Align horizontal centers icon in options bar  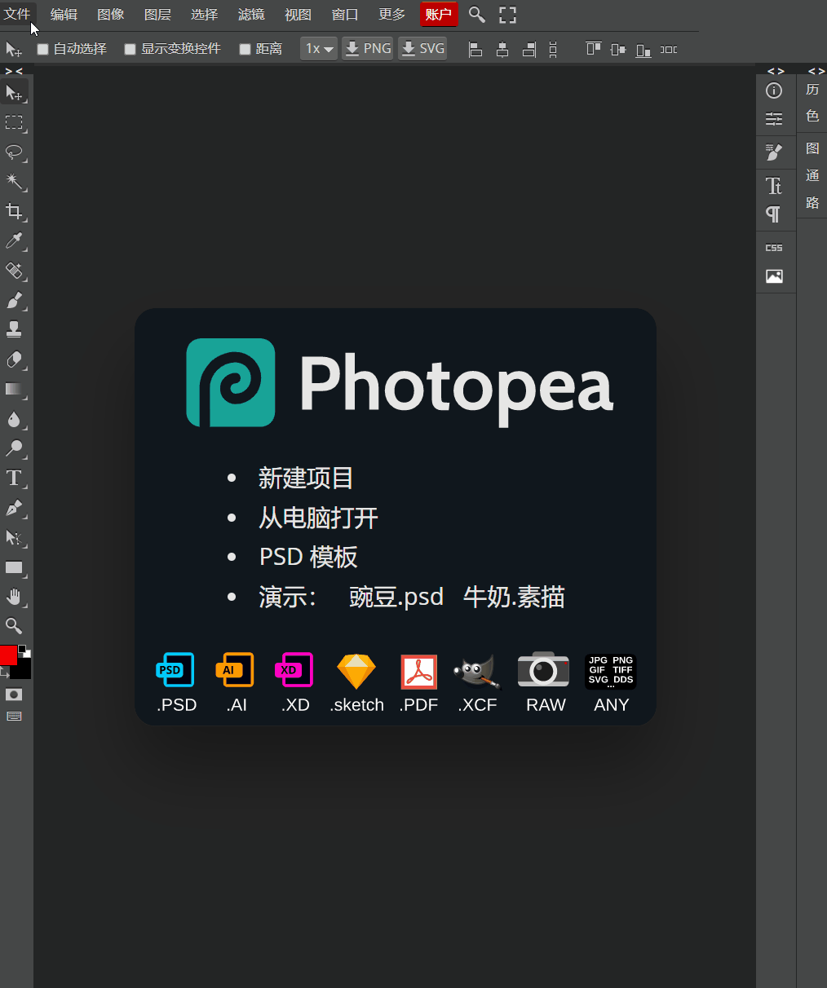coord(502,50)
